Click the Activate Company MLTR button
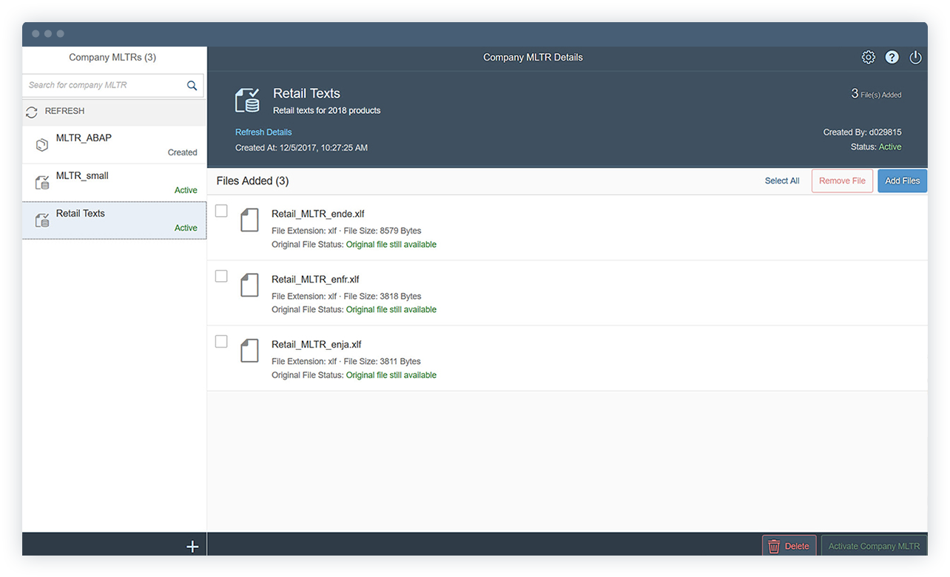 (x=874, y=546)
